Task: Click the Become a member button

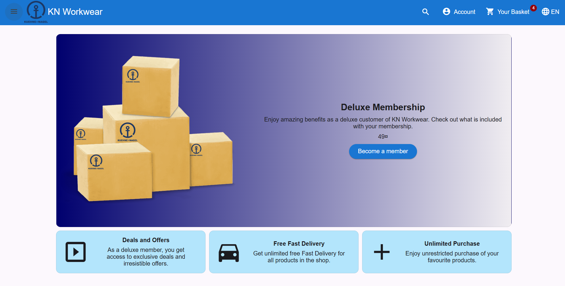Action: click(383, 151)
